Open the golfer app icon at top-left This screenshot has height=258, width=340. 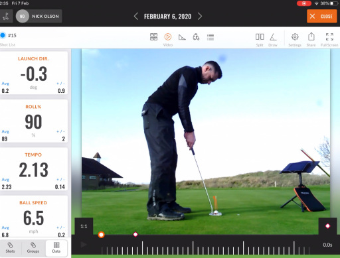coord(6,16)
